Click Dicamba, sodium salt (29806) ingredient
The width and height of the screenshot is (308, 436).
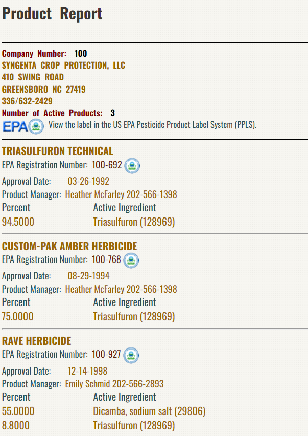pos(149,411)
